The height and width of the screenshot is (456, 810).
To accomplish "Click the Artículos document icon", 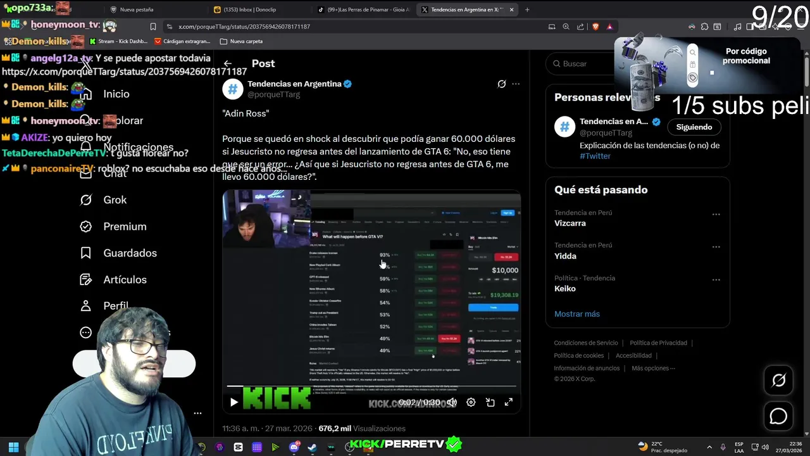I will pyautogui.click(x=86, y=279).
